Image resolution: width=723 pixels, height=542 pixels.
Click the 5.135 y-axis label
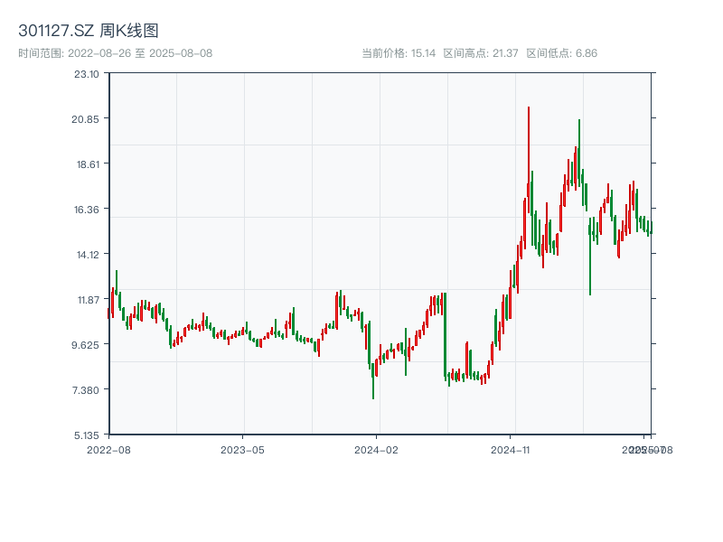tap(87, 435)
